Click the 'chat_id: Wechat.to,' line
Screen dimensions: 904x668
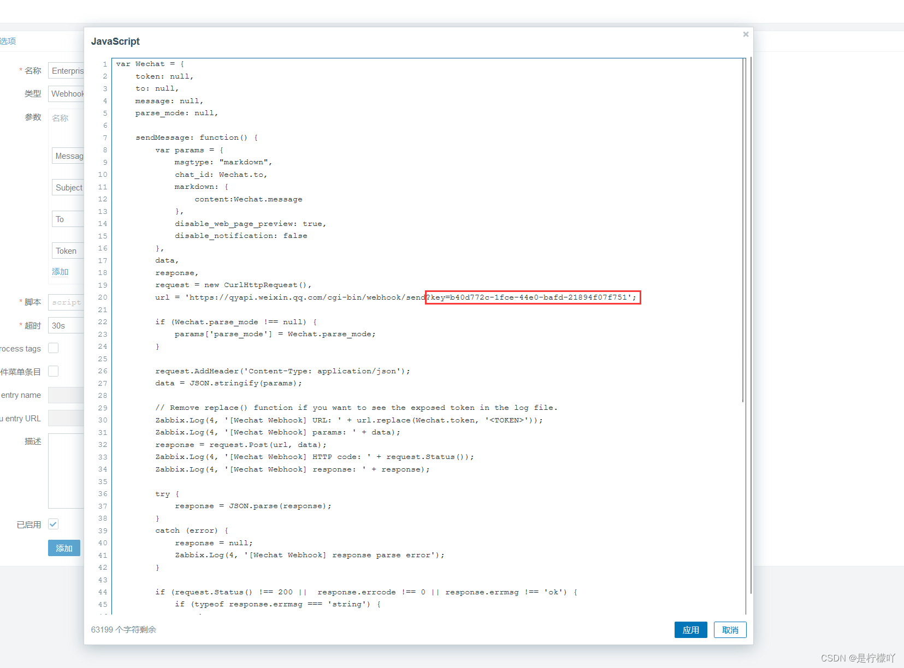pos(221,175)
